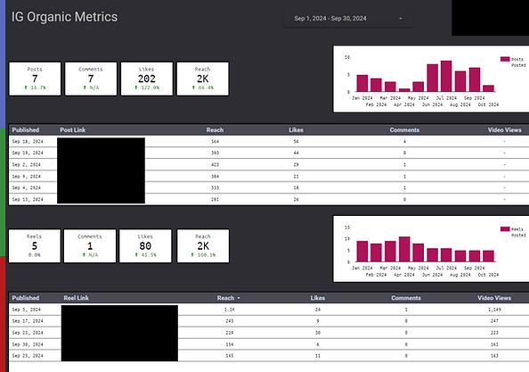Sort posts table by Comments header
This screenshot has height=372, width=529.
click(404, 130)
